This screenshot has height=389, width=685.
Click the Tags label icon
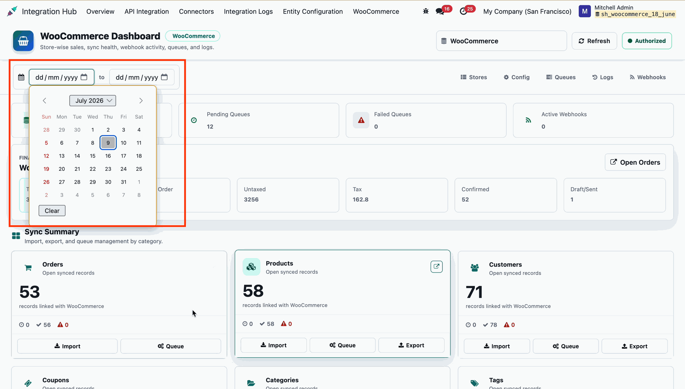[x=475, y=383]
